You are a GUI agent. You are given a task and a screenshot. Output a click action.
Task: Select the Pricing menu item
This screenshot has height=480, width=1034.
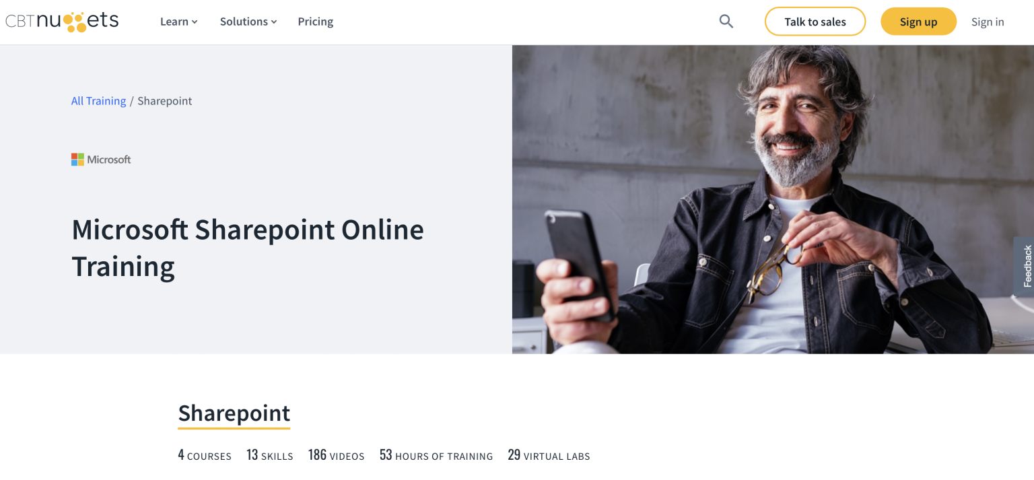click(x=315, y=21)
